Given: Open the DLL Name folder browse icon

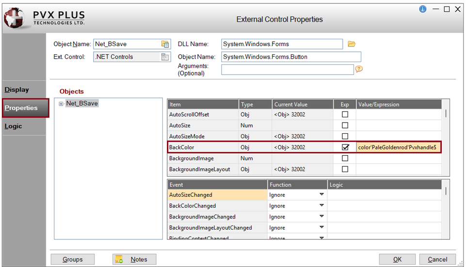Looking at the screenshot, I should [352, 44].
